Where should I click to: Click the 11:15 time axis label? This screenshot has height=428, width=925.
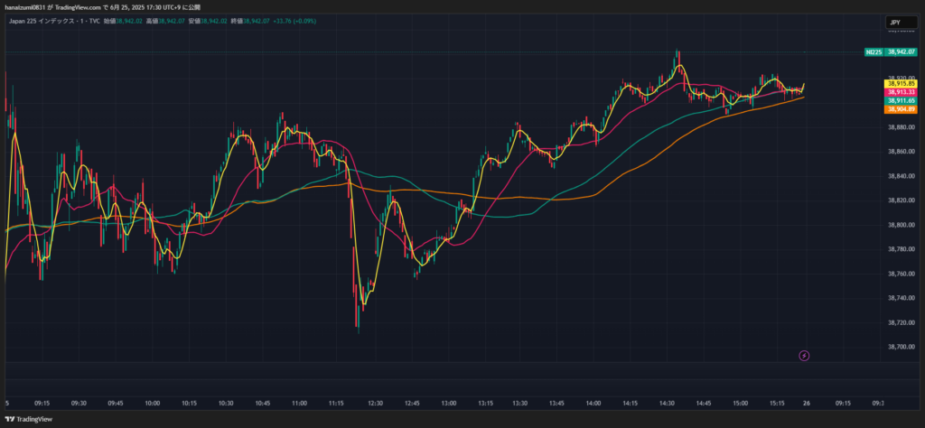[336, 404]
